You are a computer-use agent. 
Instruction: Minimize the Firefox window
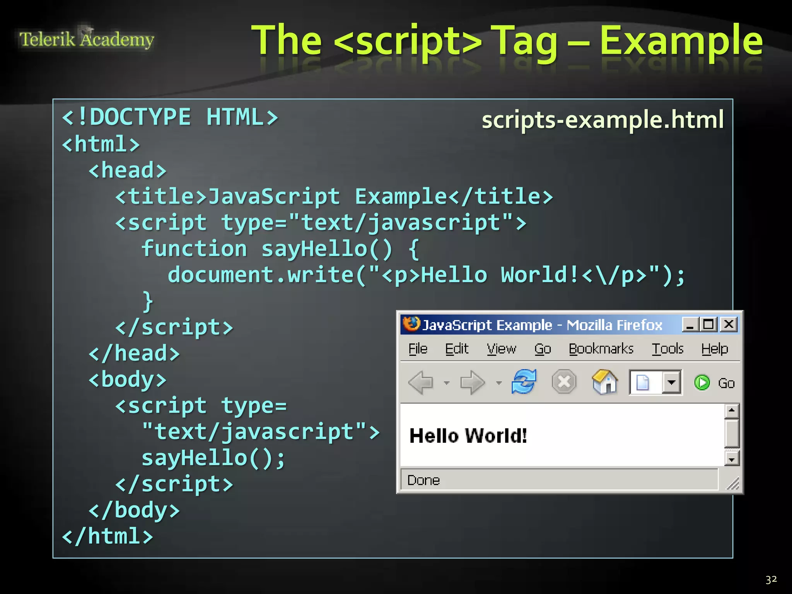pyautogui.click(x=690, y=324)
